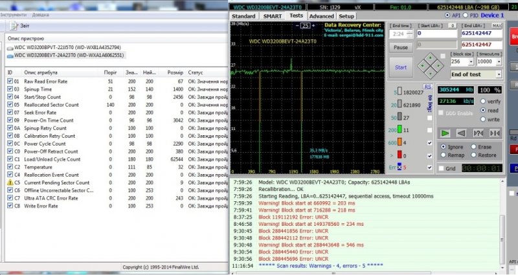Click the warning icon for Current Pending Sector

click(10, 182)
